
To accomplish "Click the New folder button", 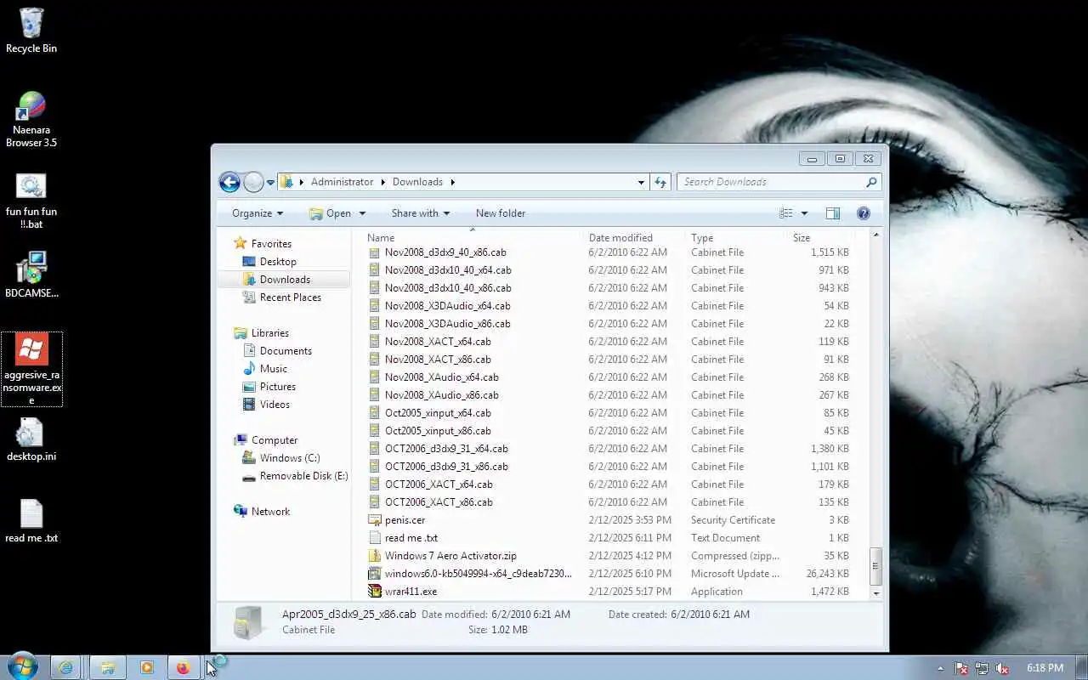I will tap(501, 213).
